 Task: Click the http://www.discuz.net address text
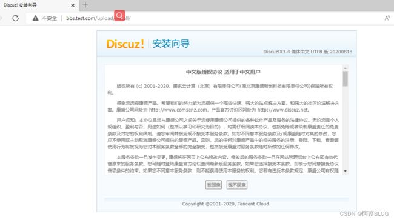click(282, 110)
